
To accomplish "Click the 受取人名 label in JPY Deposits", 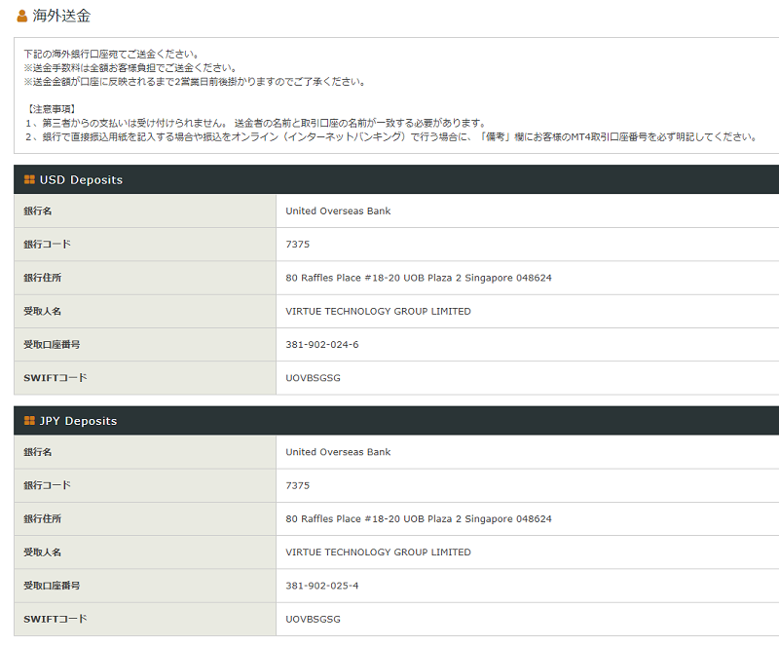I will (42, 552).
